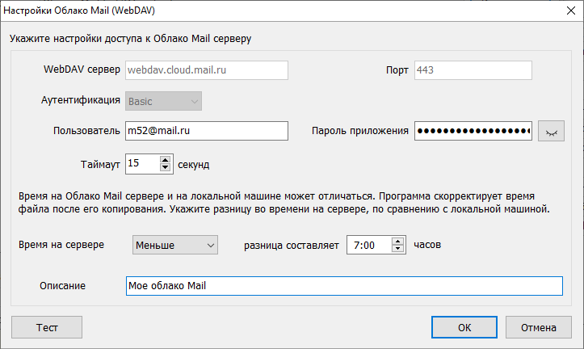This screenshot has height=349, width=584.
Task: Click the Время на сервере label
Action: [61, 245]
